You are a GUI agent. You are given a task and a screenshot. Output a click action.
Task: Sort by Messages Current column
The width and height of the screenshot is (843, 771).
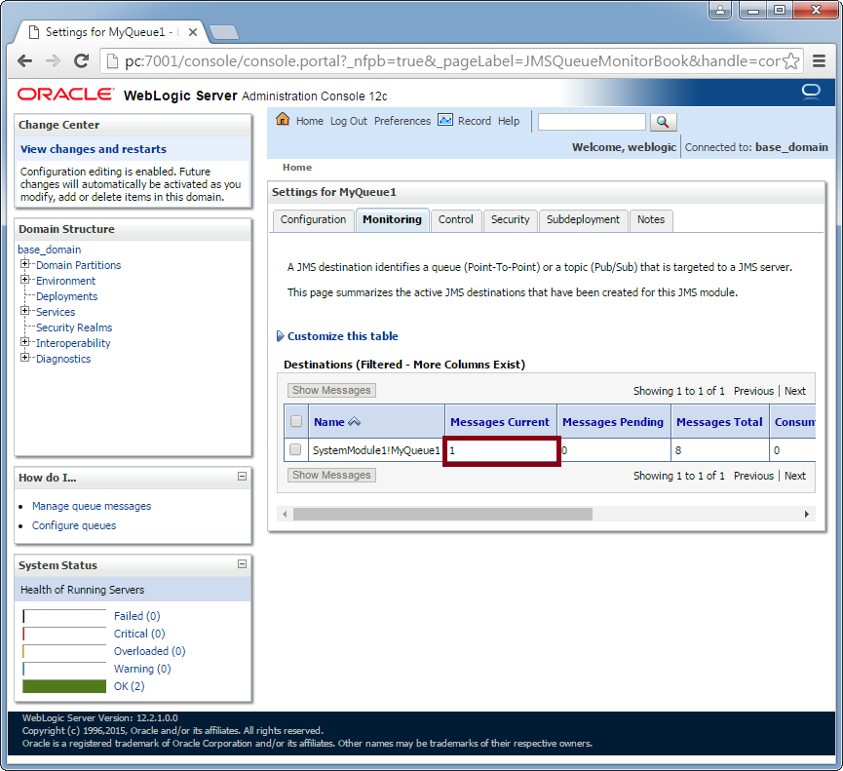pyautogui.click(x=500, y=422)
